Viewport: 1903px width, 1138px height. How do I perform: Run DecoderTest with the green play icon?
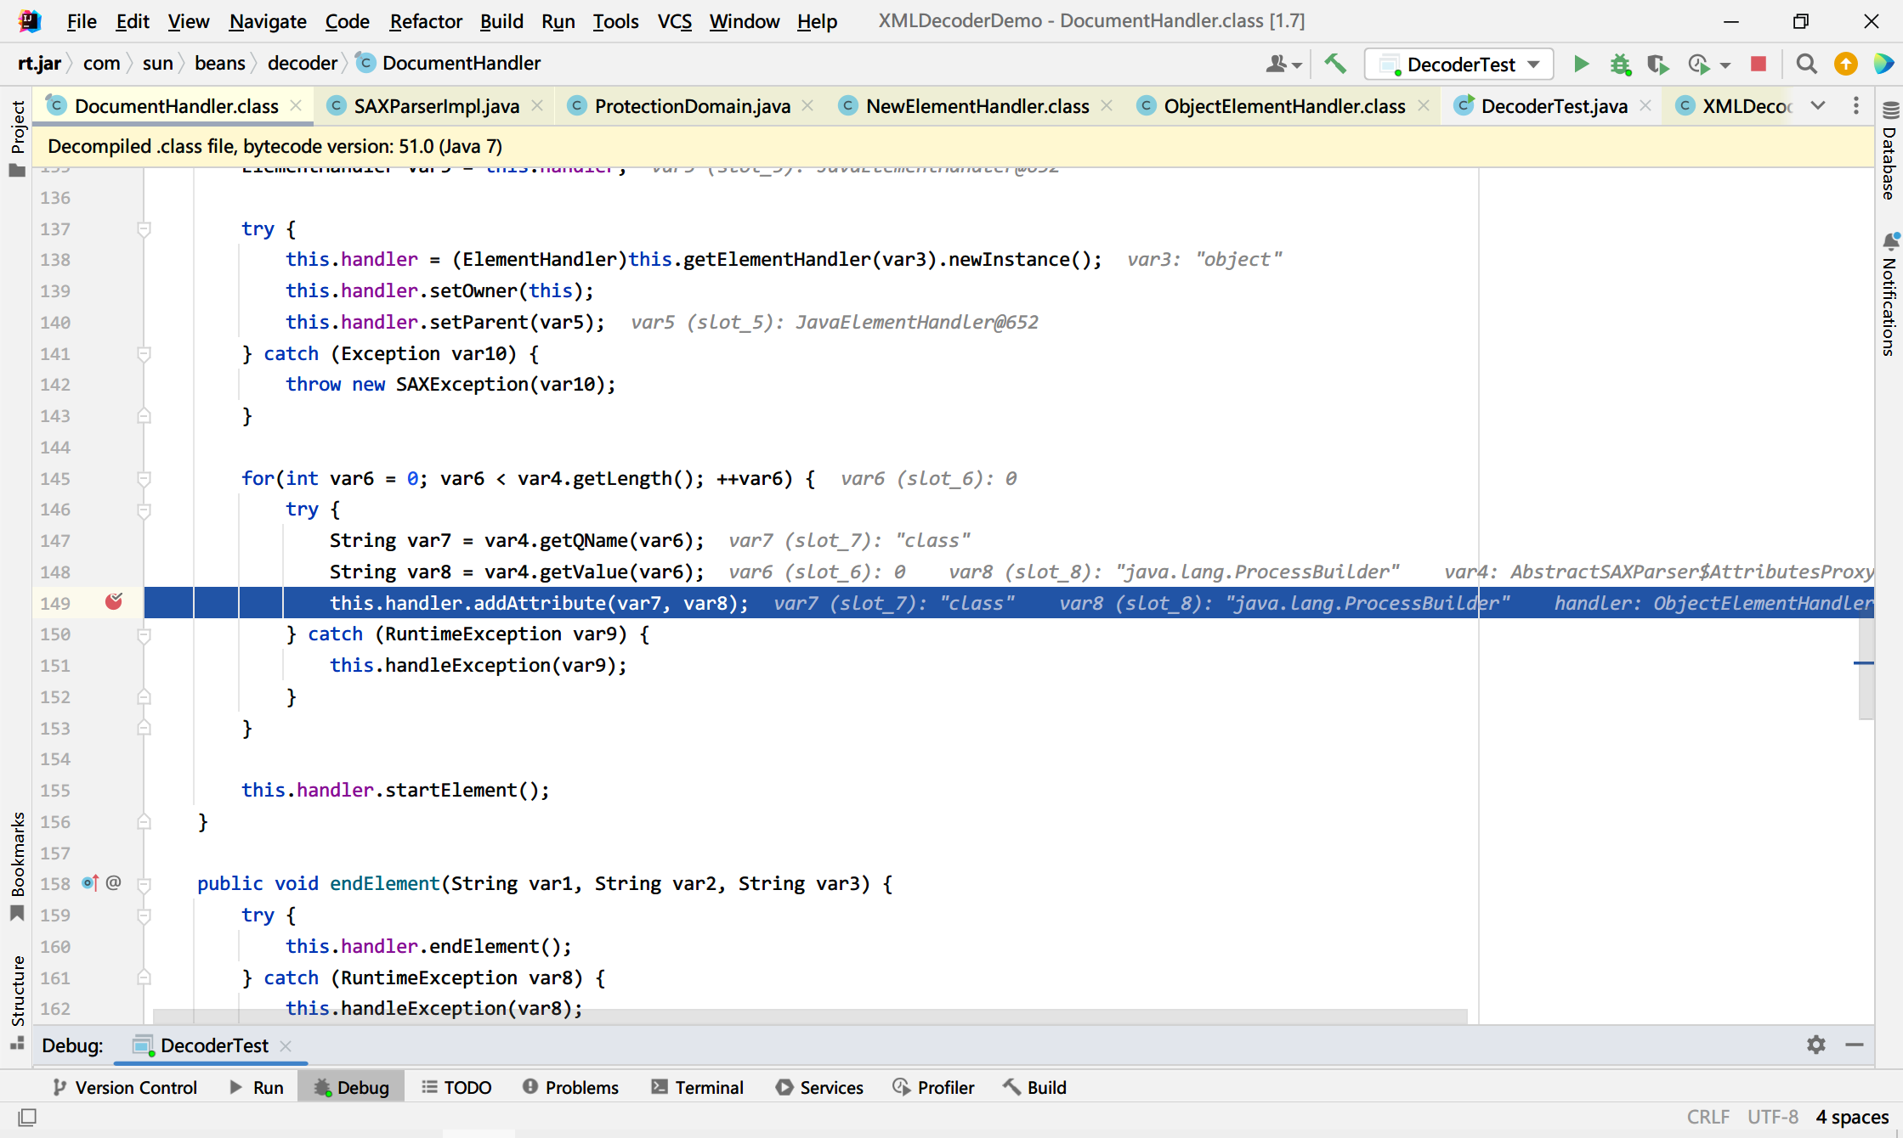click(1581, 65)
